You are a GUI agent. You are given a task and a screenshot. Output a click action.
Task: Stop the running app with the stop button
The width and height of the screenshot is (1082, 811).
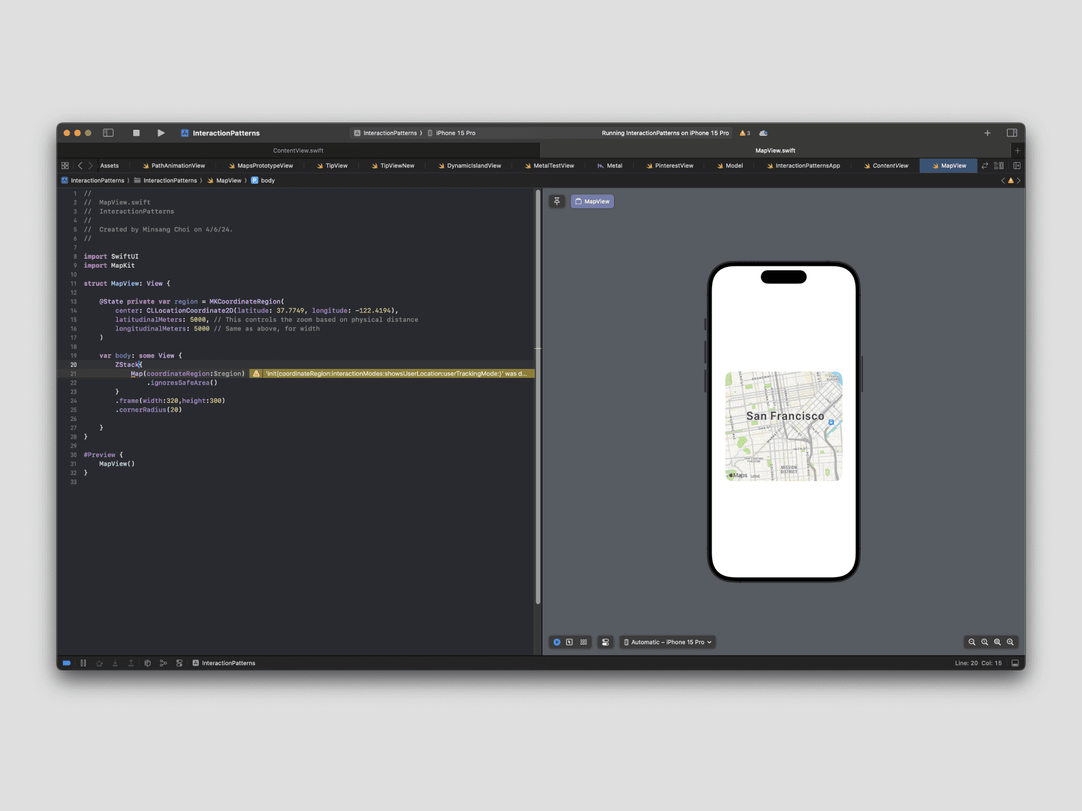(x=136, y=133)
